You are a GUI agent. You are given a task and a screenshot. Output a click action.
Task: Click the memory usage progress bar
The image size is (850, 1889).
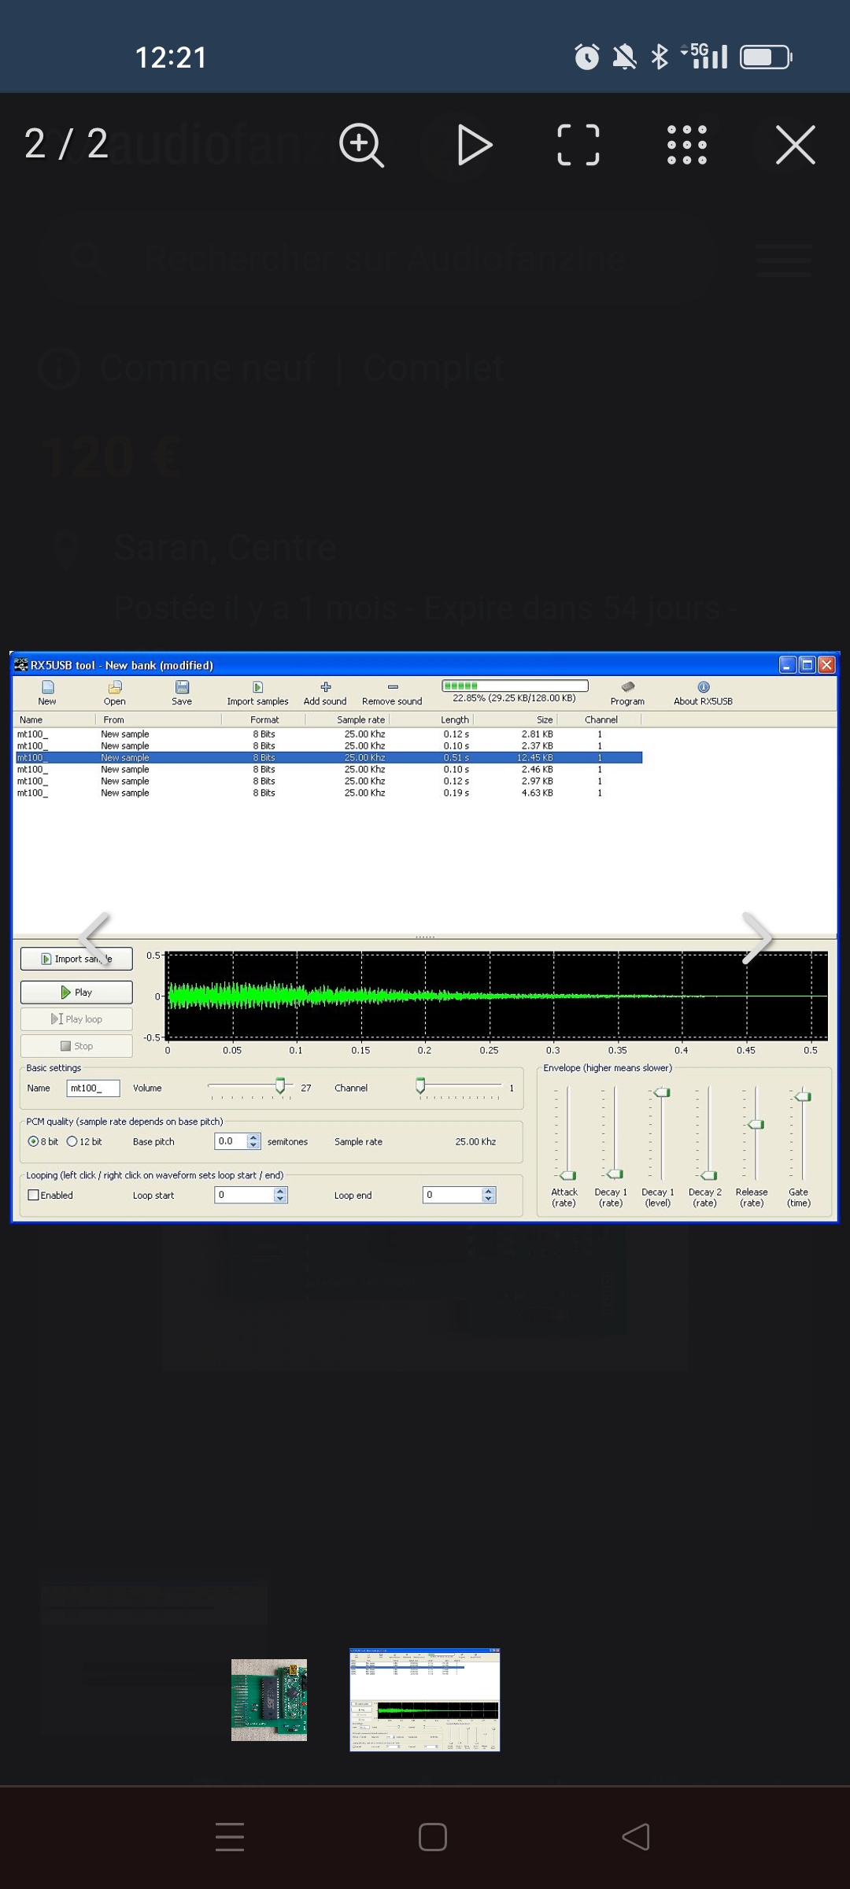point(515,686)
